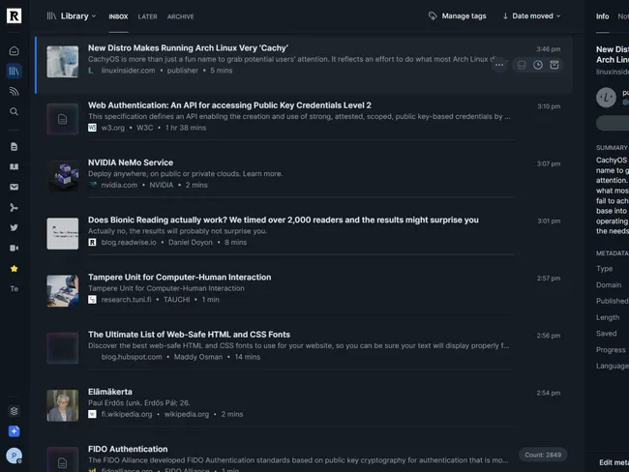Image resolution: width=629 pixels, height=472 pixels.
Task: Click author 'Daniel Doyon'
Action: click(190, 242)
